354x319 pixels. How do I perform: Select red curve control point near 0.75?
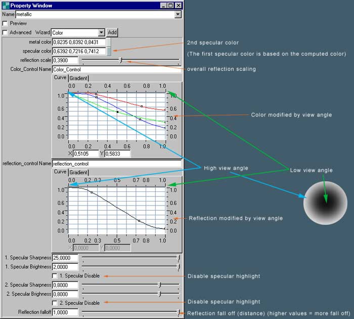click(x=142, y=106)
